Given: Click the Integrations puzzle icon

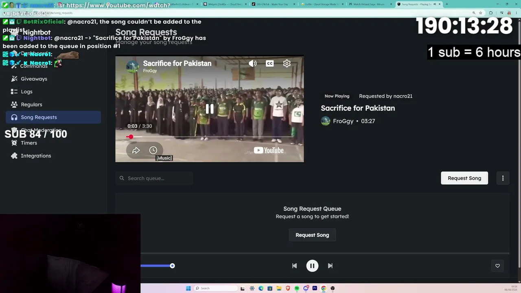Looking at the screenshot, I should [14, 156].
